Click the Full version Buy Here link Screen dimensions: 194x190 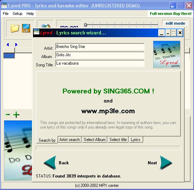[170, 14]
